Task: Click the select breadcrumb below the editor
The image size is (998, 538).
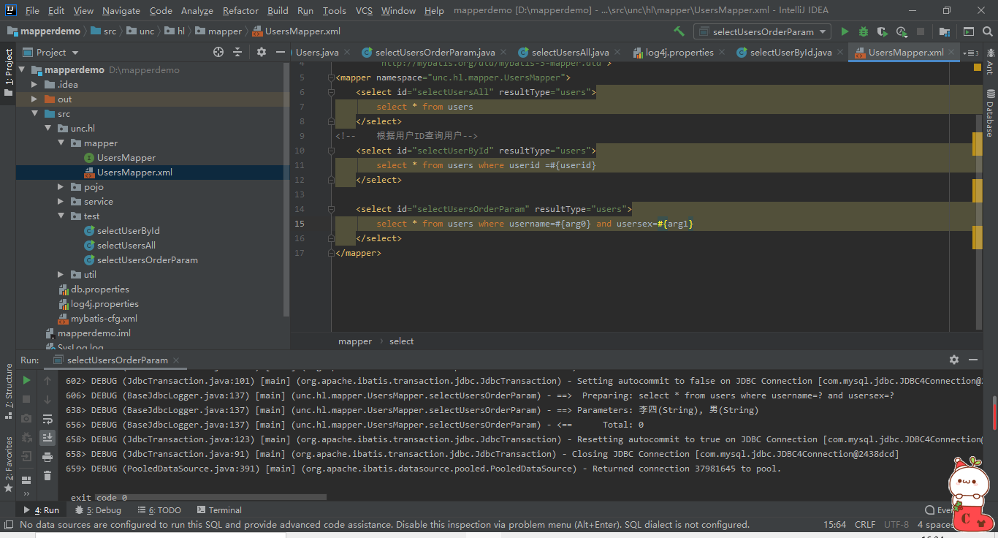Action: tap(401, 341)
